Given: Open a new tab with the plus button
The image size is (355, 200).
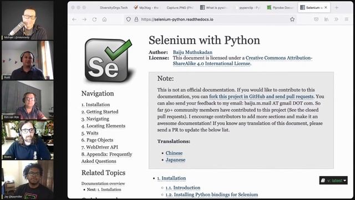Looking at the screenshot, I should 337,7.
